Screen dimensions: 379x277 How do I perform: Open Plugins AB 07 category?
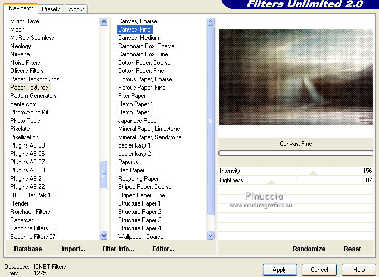tap(27, 162)
